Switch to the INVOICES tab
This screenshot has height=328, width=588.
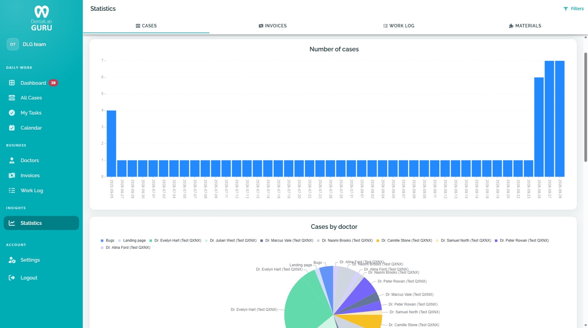click(x=273, y=26)
